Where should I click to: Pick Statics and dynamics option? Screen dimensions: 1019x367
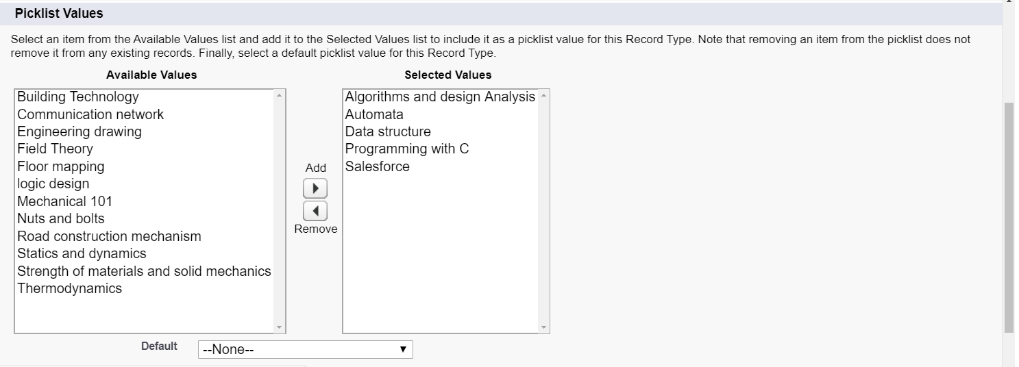click(x=82, y=253)
